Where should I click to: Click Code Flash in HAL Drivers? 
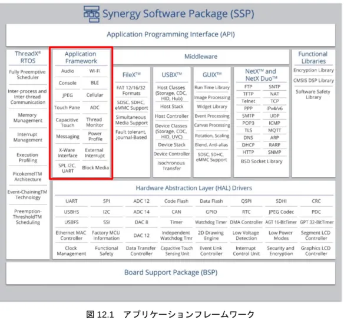point(176,201)
